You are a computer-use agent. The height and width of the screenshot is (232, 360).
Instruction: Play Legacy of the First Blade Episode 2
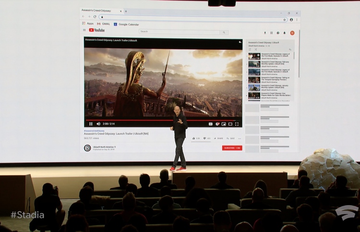coord(269,72)
